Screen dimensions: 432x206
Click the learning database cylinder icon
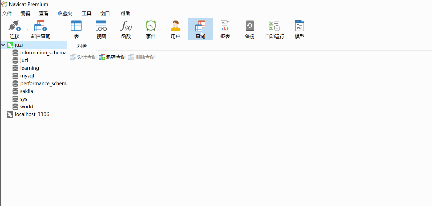pyautogui.click(x=15, y=68)
